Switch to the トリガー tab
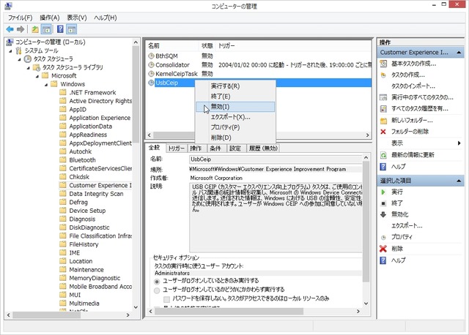 pyautogui.click(x=176, y=148)
